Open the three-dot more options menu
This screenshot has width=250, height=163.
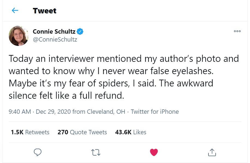237,31
